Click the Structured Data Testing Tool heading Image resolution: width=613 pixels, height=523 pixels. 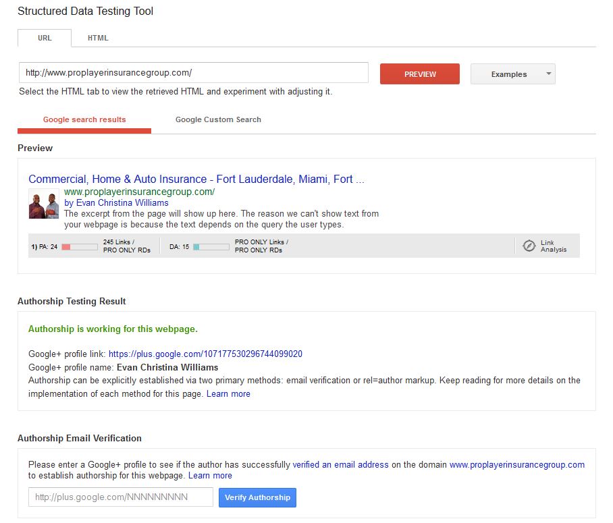coord(85,11)
